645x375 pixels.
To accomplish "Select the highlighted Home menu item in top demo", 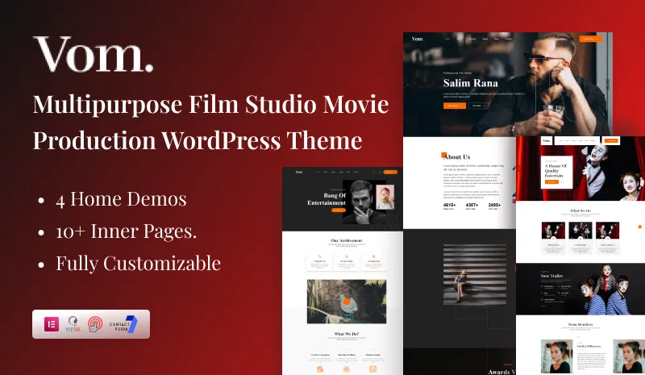I will click(447, 39).
